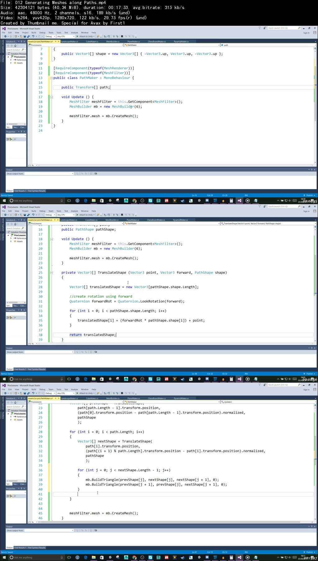Click Quick Launch search box in top screenshot
This screenshot has height=561, width=318.
(x=284, y=28)
